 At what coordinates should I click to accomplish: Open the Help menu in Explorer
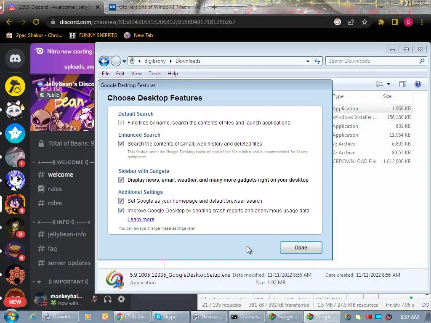[x=173, y=74]
